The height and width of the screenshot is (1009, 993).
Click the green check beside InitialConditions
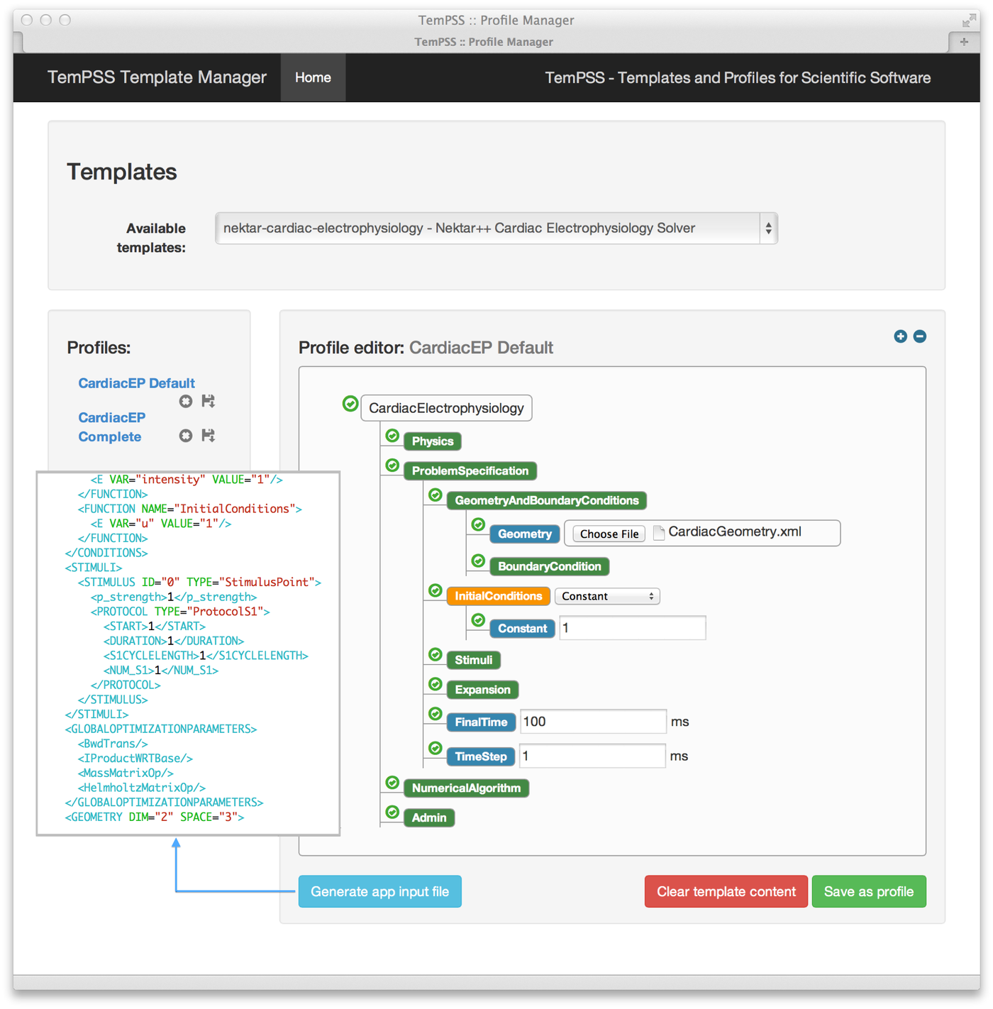(x=436, y=590)
